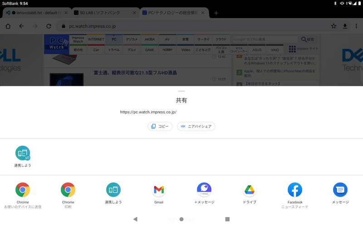Close the 5G LAB tab

pyautogui.click(x=134, y=13)
